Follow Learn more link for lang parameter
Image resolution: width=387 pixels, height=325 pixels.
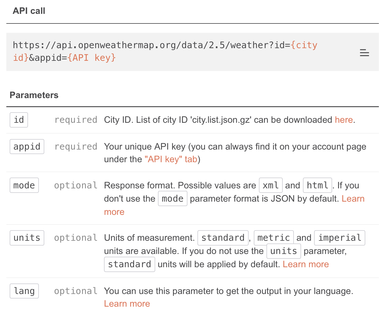(127, 304)
